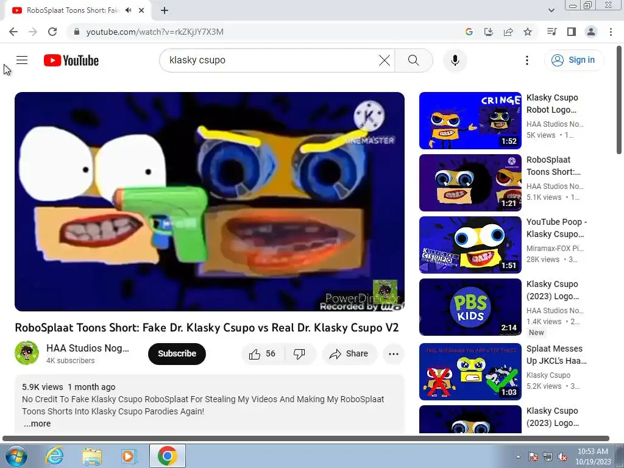Image resolution: width=624 pixels, height=468 pixels.
Task: Open RoboSplaat Toons Short 1:21 thumbnail
Action: coord(470,183)
